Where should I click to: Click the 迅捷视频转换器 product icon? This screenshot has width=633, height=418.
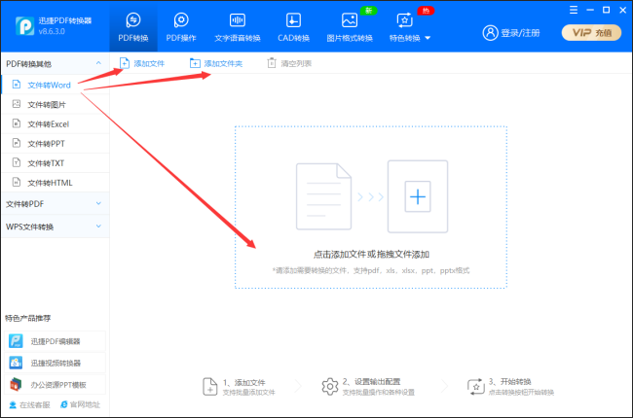tap(17, 363)
